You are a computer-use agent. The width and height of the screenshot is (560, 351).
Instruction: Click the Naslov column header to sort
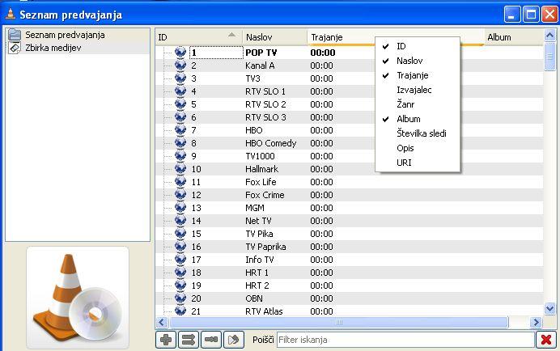coord(274,37)
